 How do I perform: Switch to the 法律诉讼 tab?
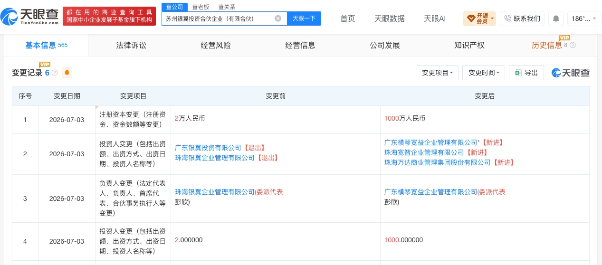point(131,45)
